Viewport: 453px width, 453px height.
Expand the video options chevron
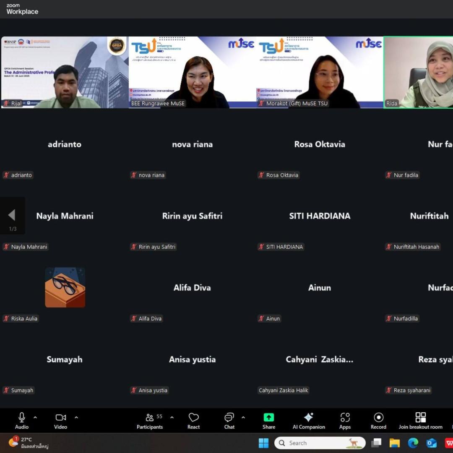tap(76, 417)
